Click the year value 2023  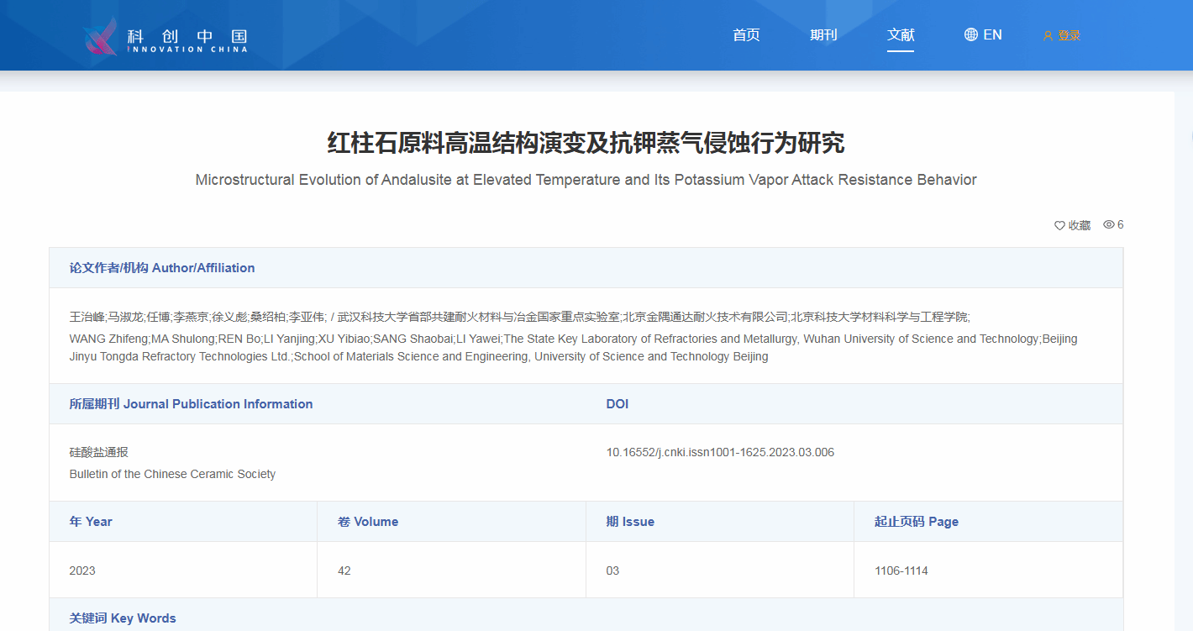click(82, 571)
